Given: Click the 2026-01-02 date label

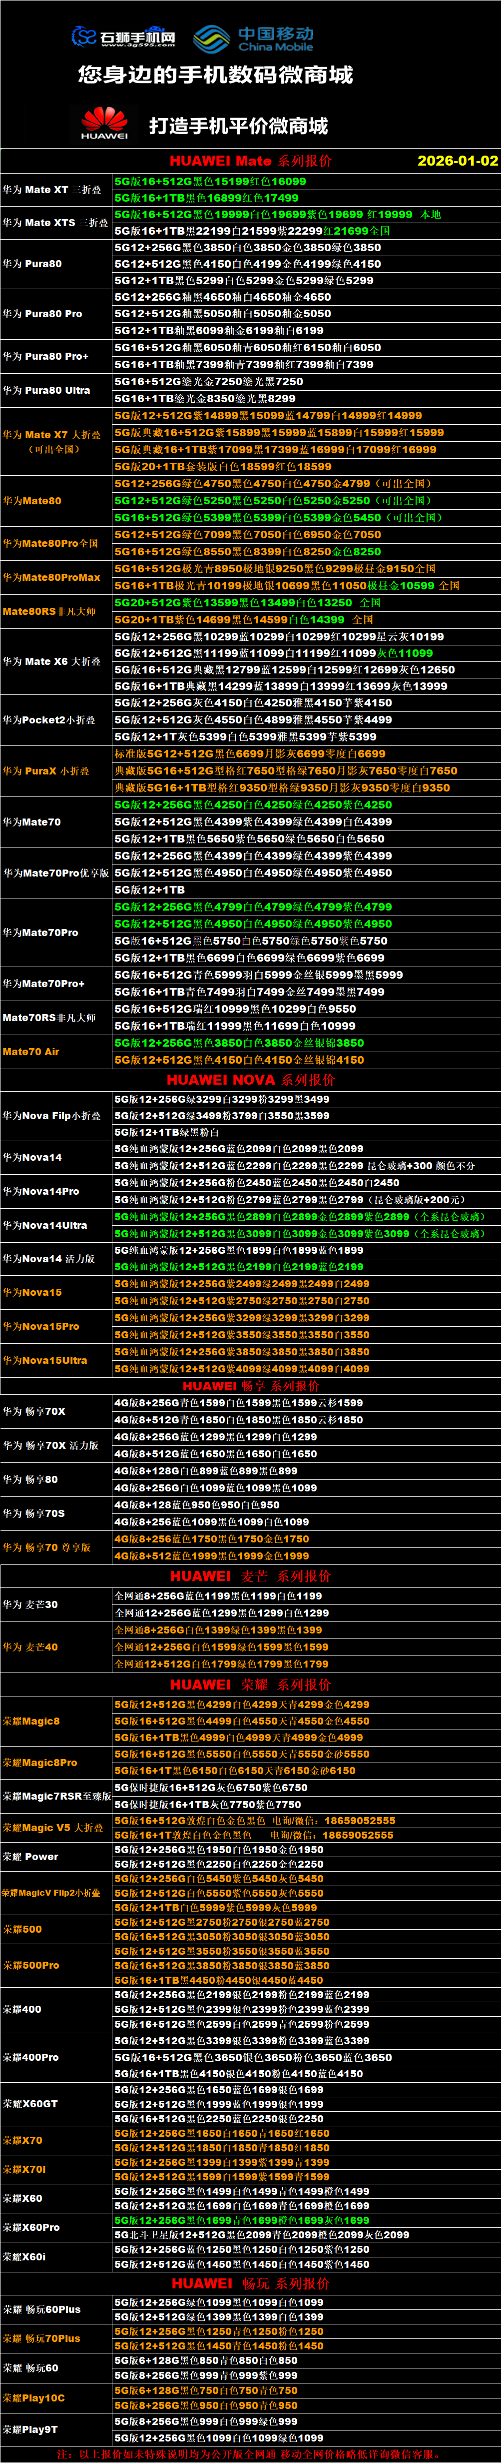Looking at the screenshot, I should 457,161.
